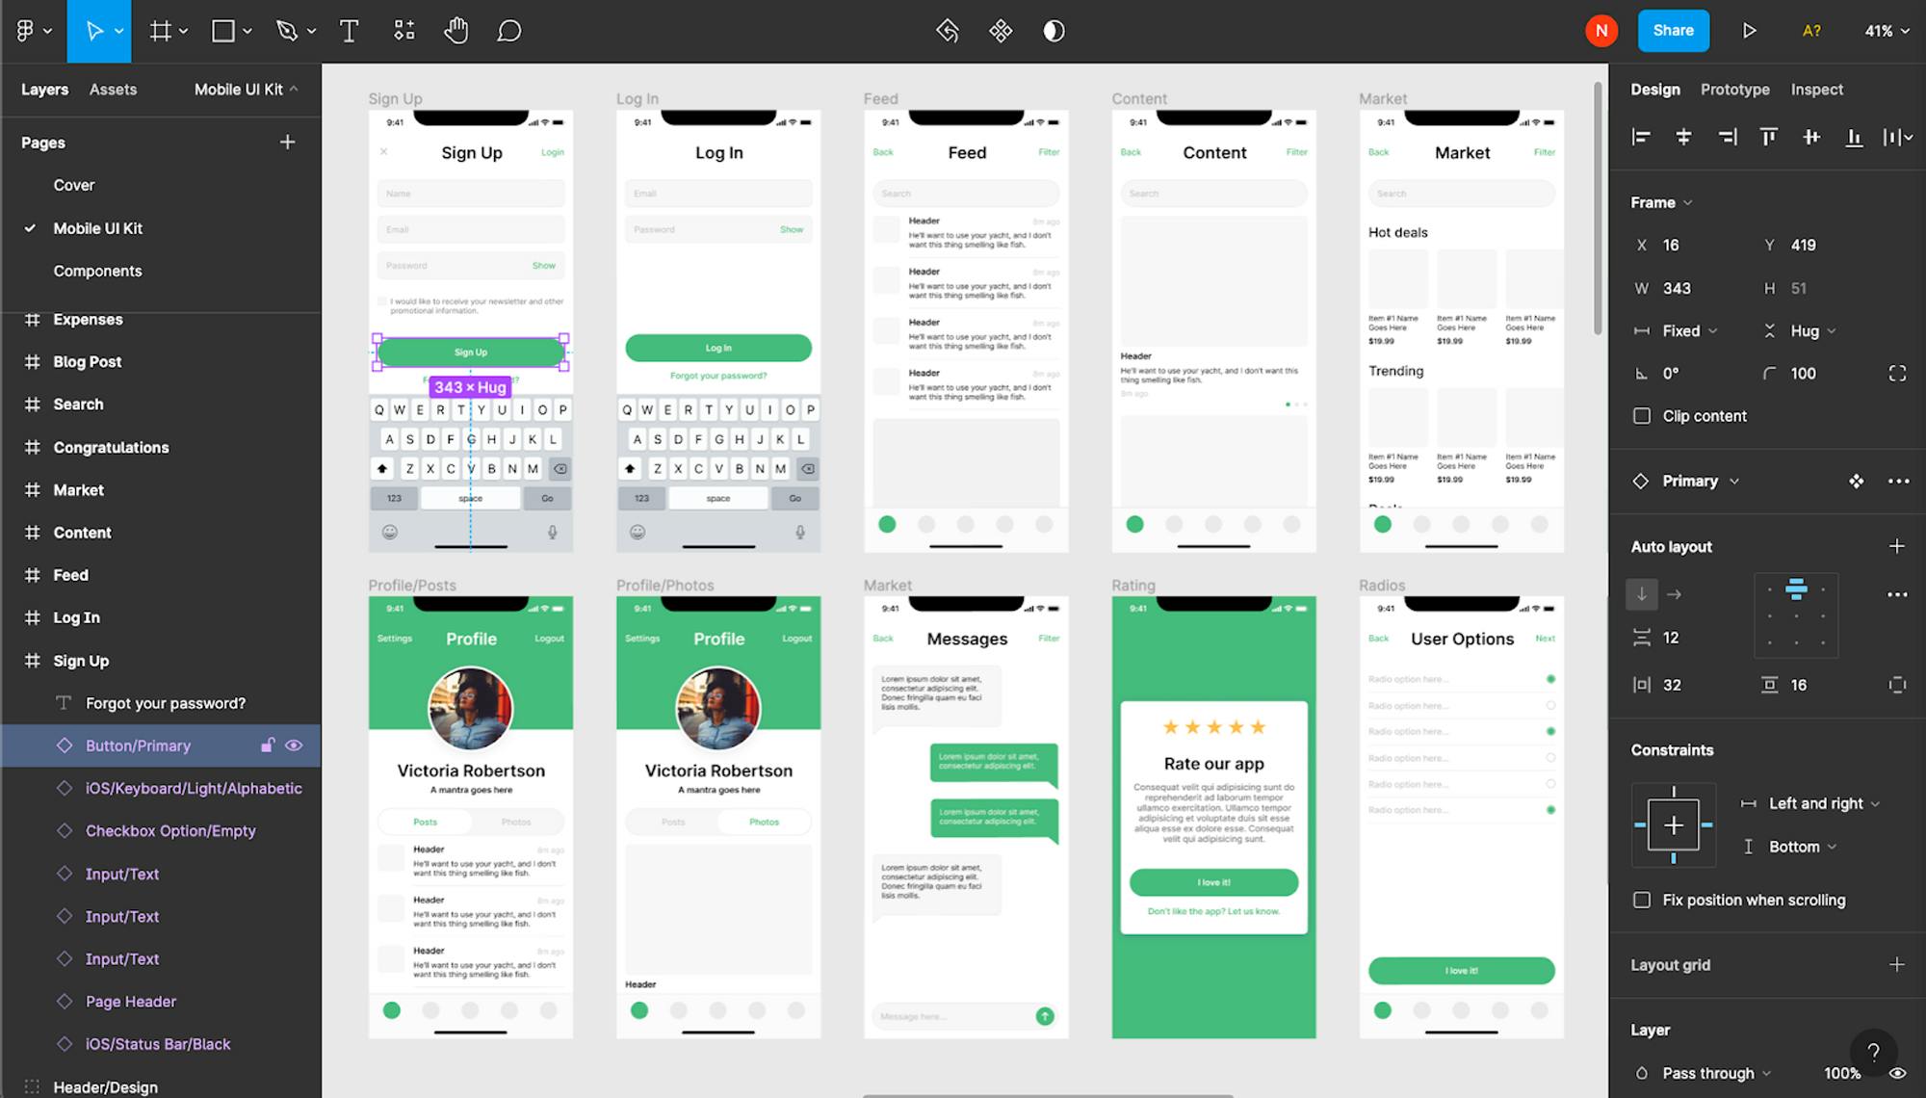This screenshot has height=1098, width=1926.
Task: Click the Independent corners icon
Action: click(x=1896, y=374)
